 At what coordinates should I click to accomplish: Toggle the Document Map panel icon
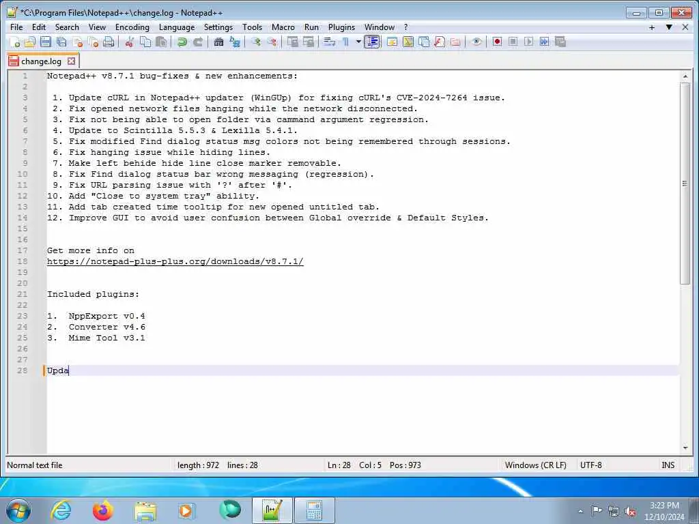[x=408, y=42]
